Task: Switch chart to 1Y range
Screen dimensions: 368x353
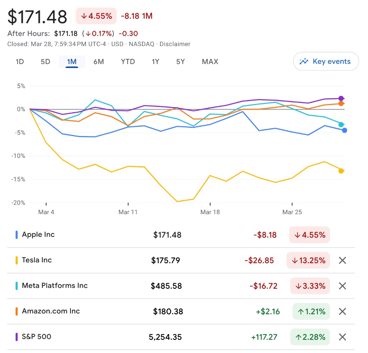Action: (x=155, y=62)
